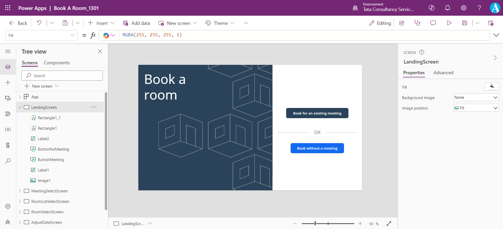Open the hamburger menu in left rail
This screenshot has width=503, height=229.
(8, 51)
